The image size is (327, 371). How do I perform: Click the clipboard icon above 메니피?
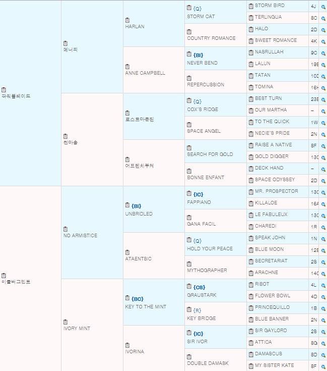pos(66,43)
